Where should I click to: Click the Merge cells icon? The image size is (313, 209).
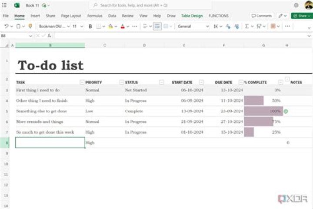[x=166, y=26]
